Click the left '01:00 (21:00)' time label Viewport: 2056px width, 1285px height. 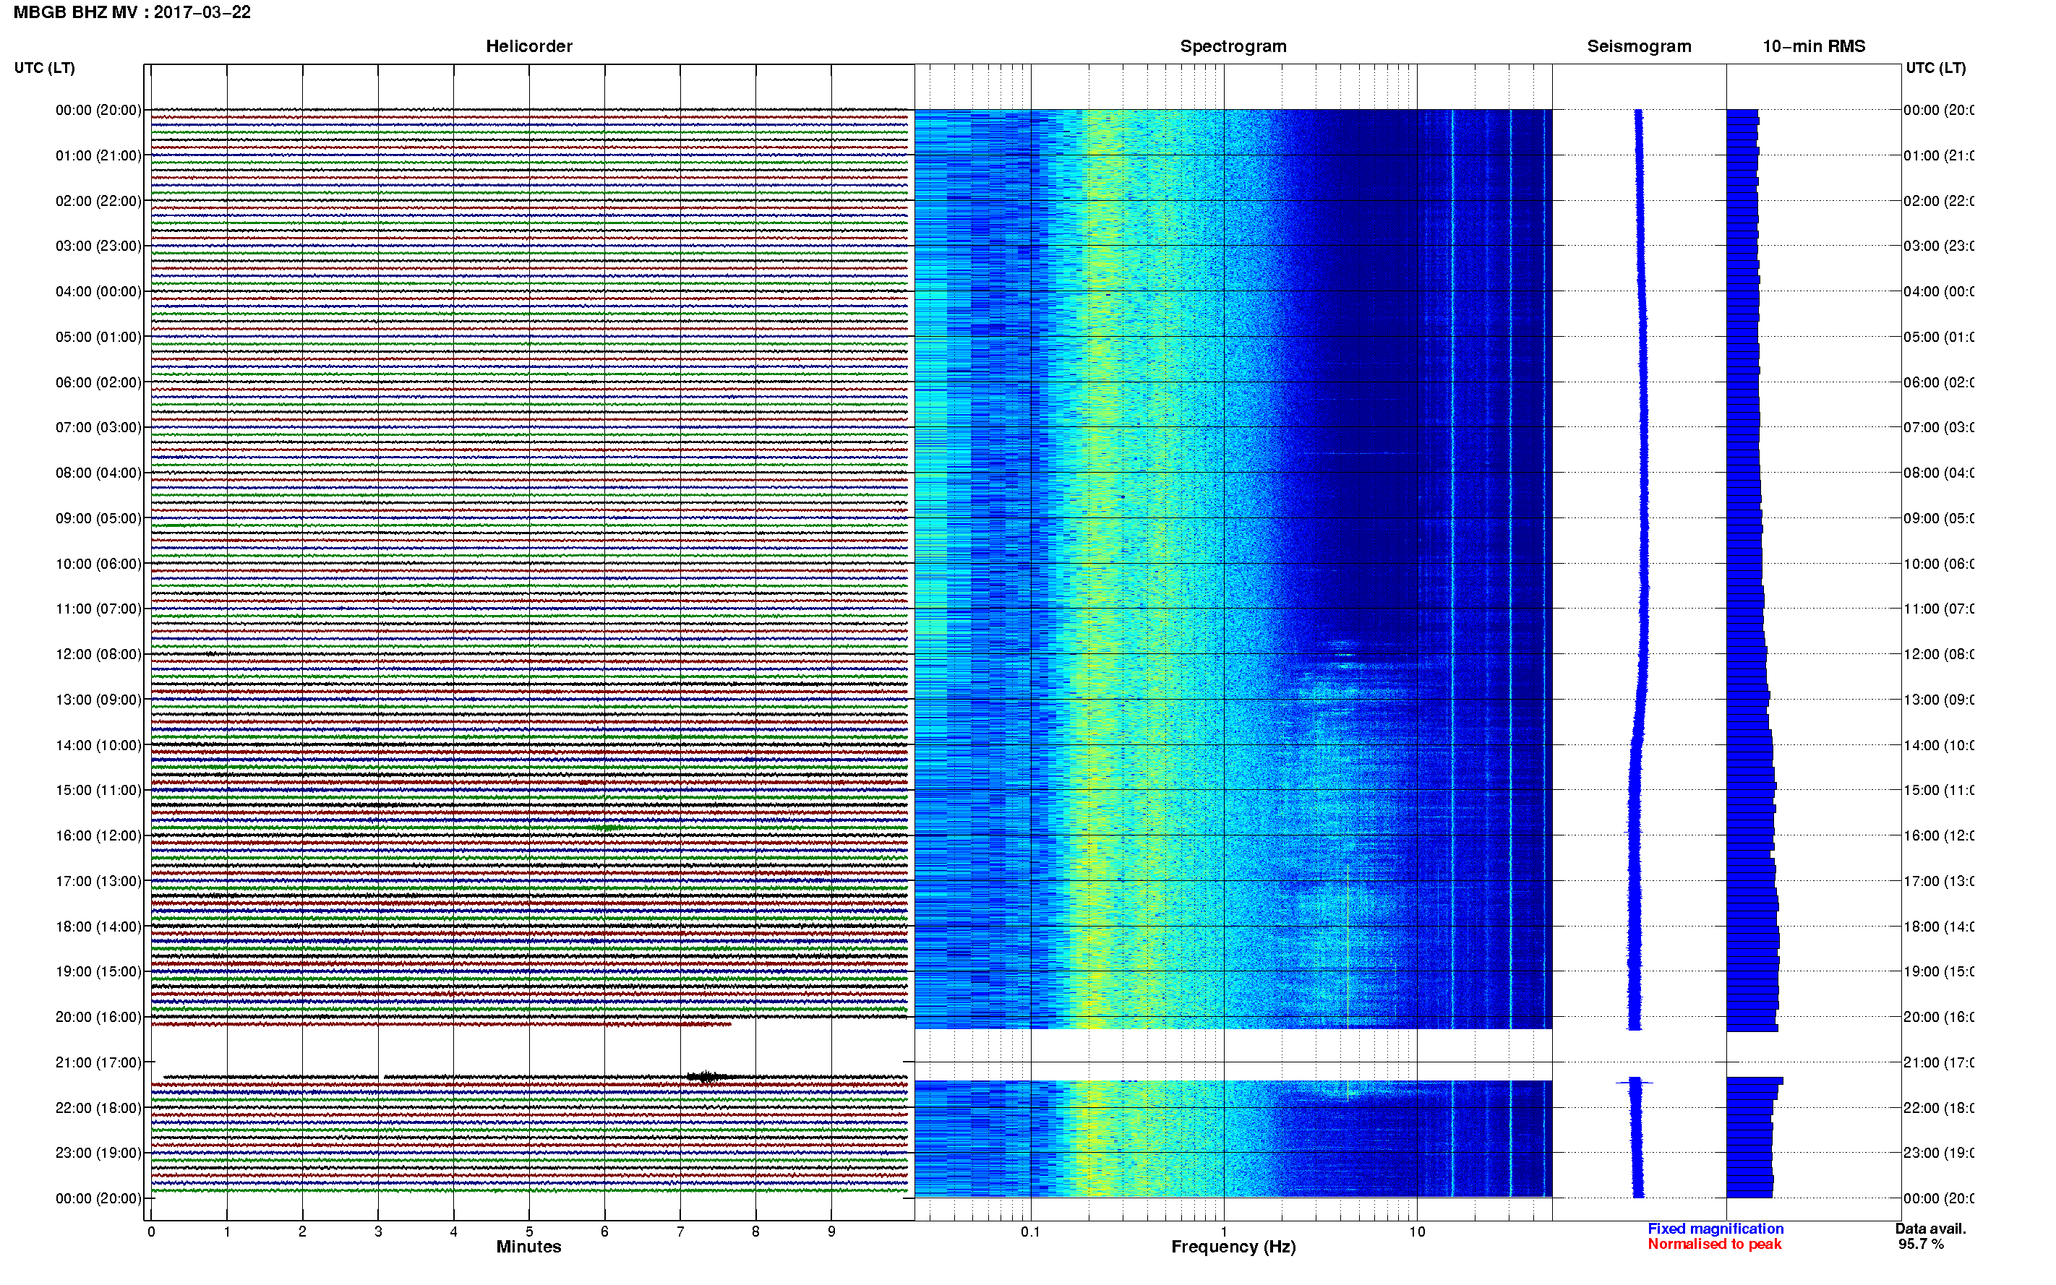(98, 155)
